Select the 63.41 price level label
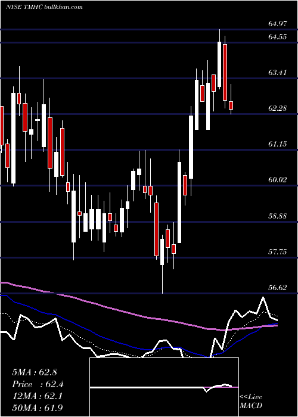 [278, 72]
